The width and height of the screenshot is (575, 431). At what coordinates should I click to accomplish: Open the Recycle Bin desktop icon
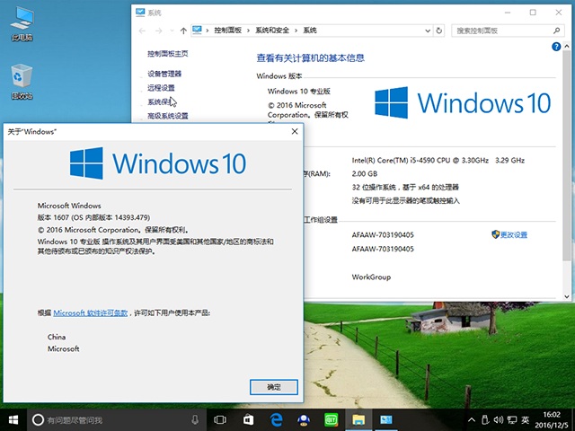(x=22, y=82)
